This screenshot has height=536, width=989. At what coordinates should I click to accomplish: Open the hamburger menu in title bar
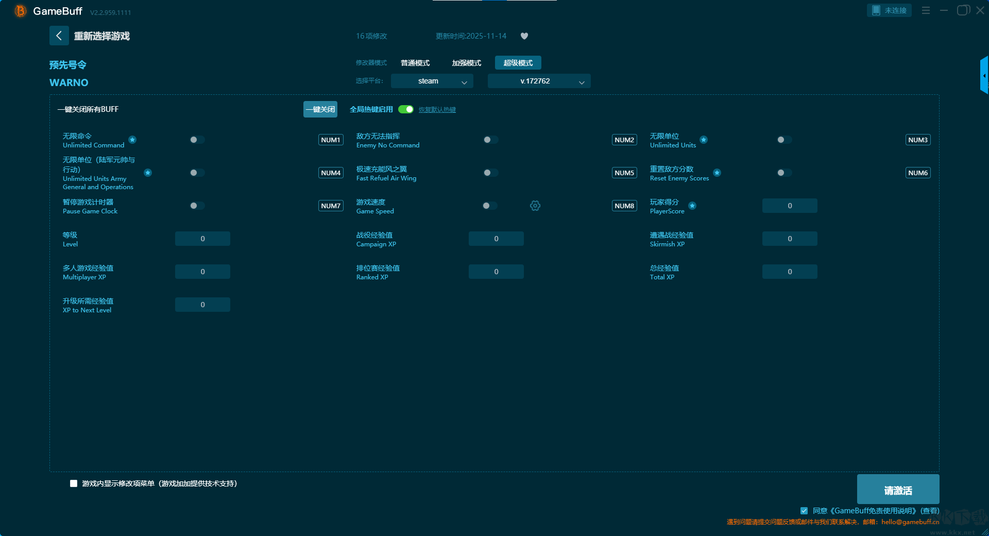click(926, 10)
